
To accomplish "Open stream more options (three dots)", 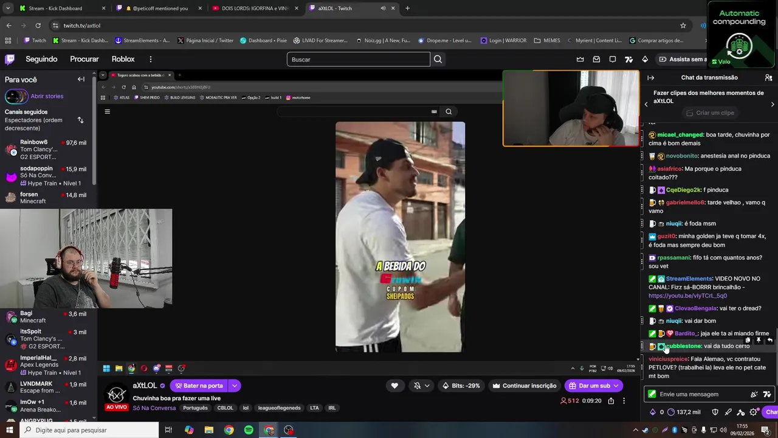I will tap(624, 401).
